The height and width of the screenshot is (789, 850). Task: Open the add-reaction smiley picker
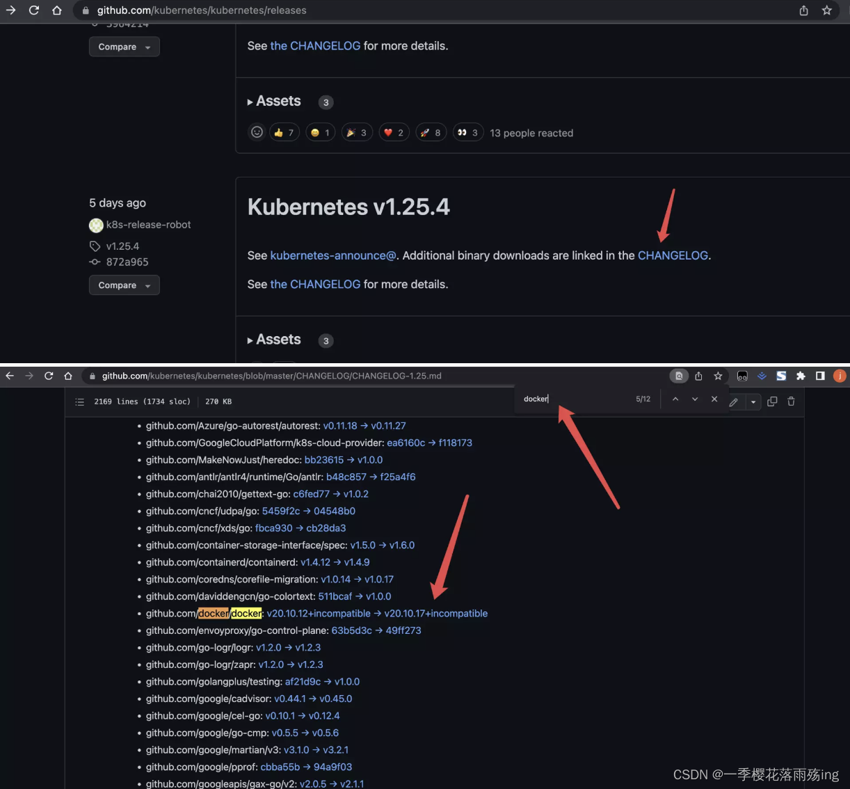pos(257,132)
